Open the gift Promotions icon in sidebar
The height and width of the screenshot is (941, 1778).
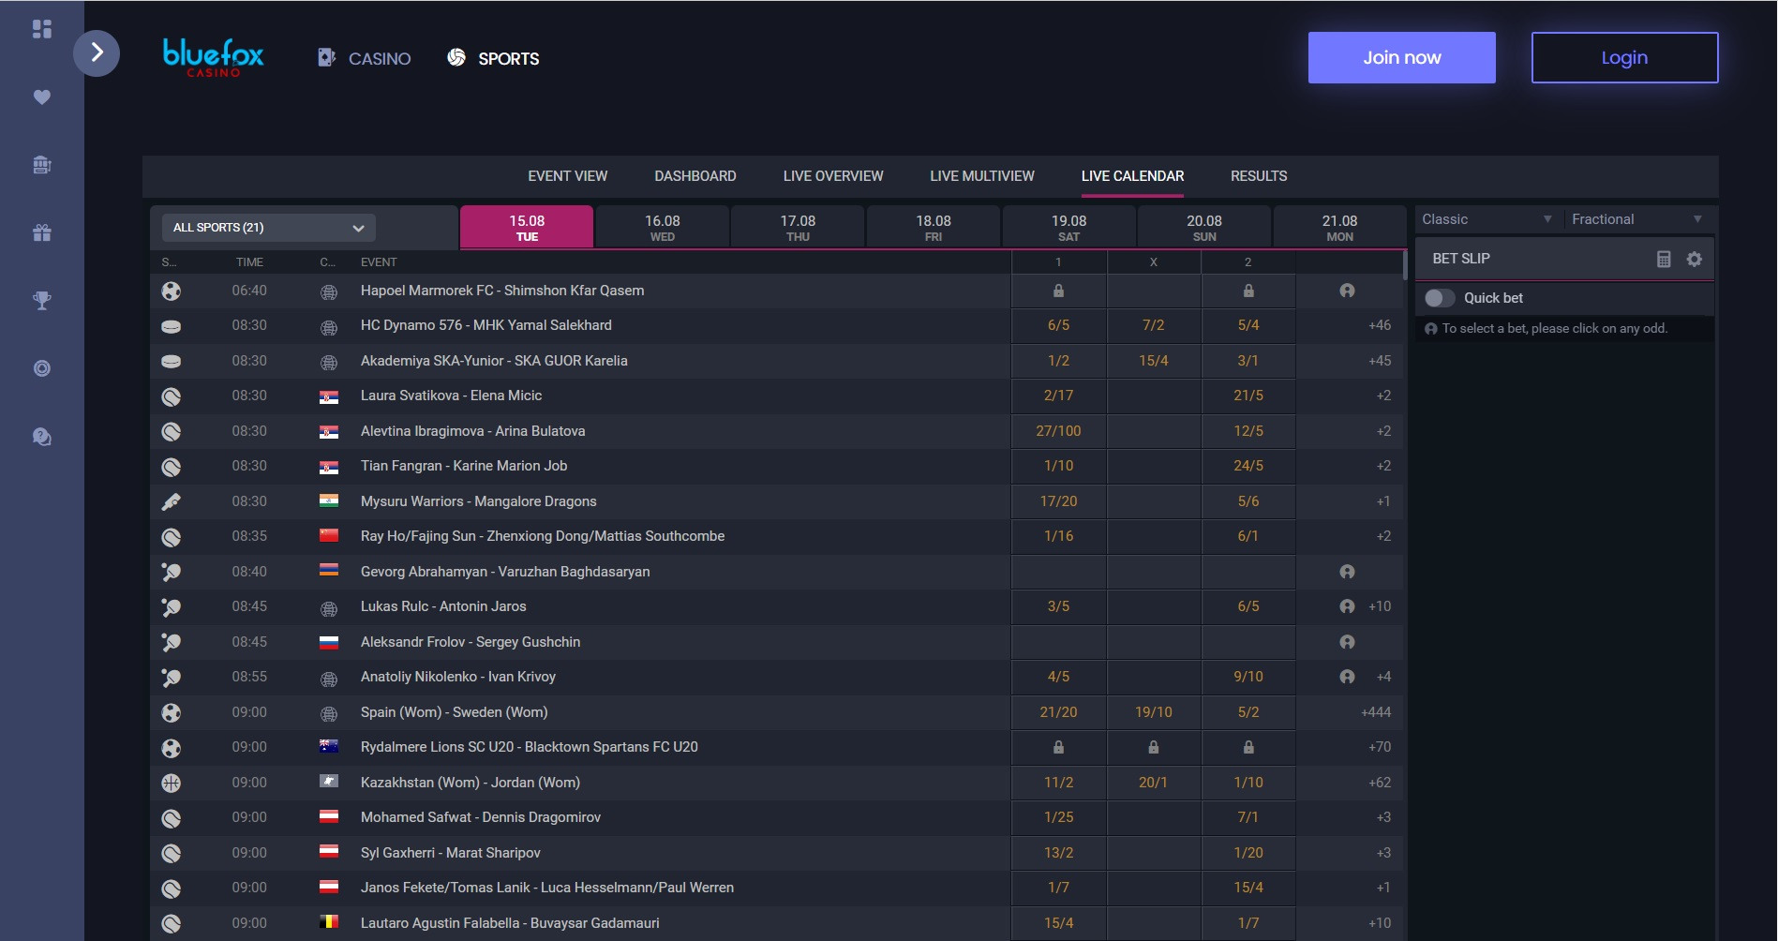point(41,232)
